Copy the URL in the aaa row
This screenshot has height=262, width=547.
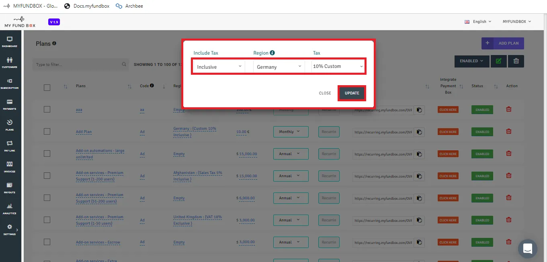419,110
